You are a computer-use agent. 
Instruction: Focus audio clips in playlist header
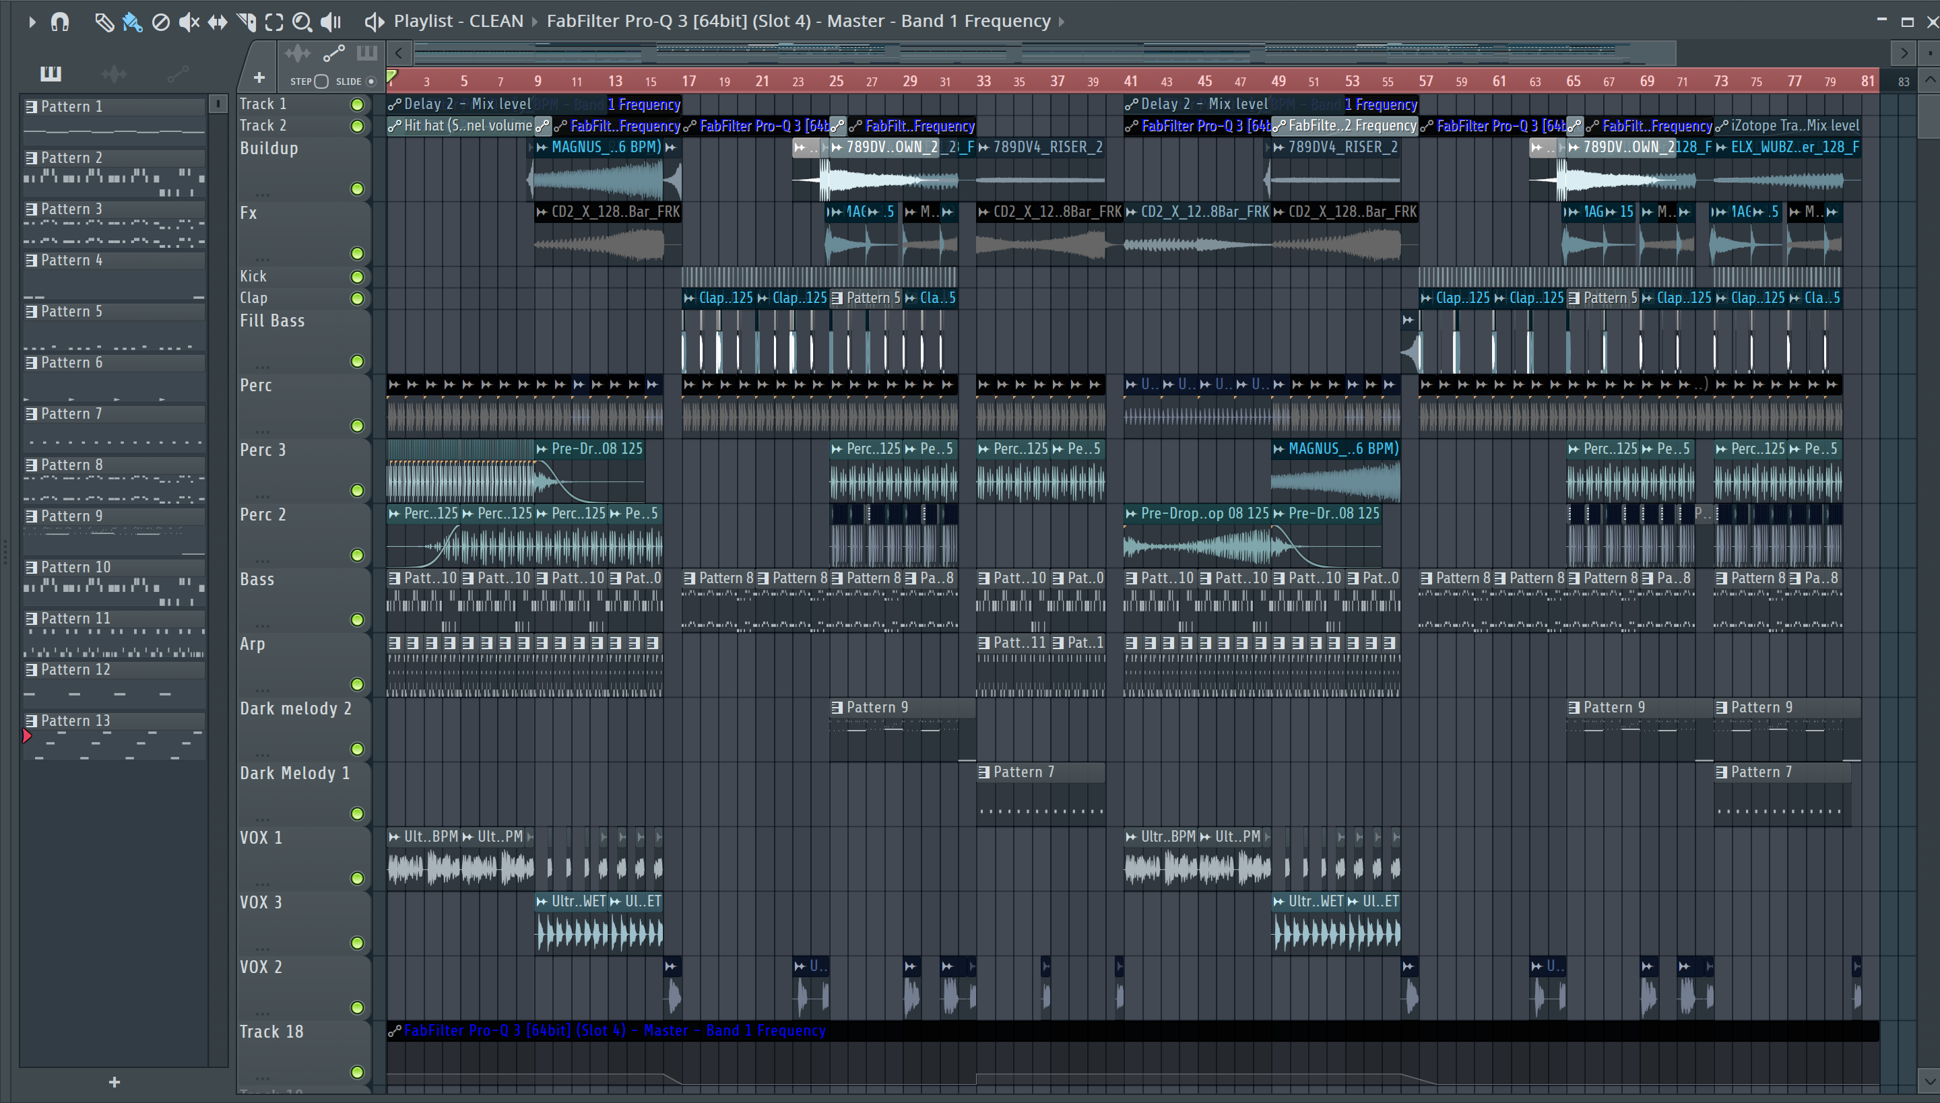297,53
